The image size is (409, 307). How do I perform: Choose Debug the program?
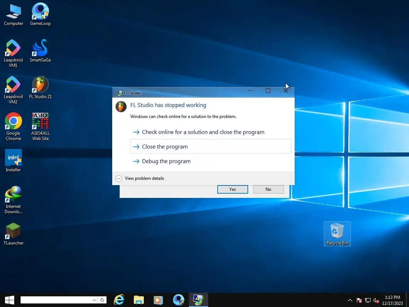[211, 161]
